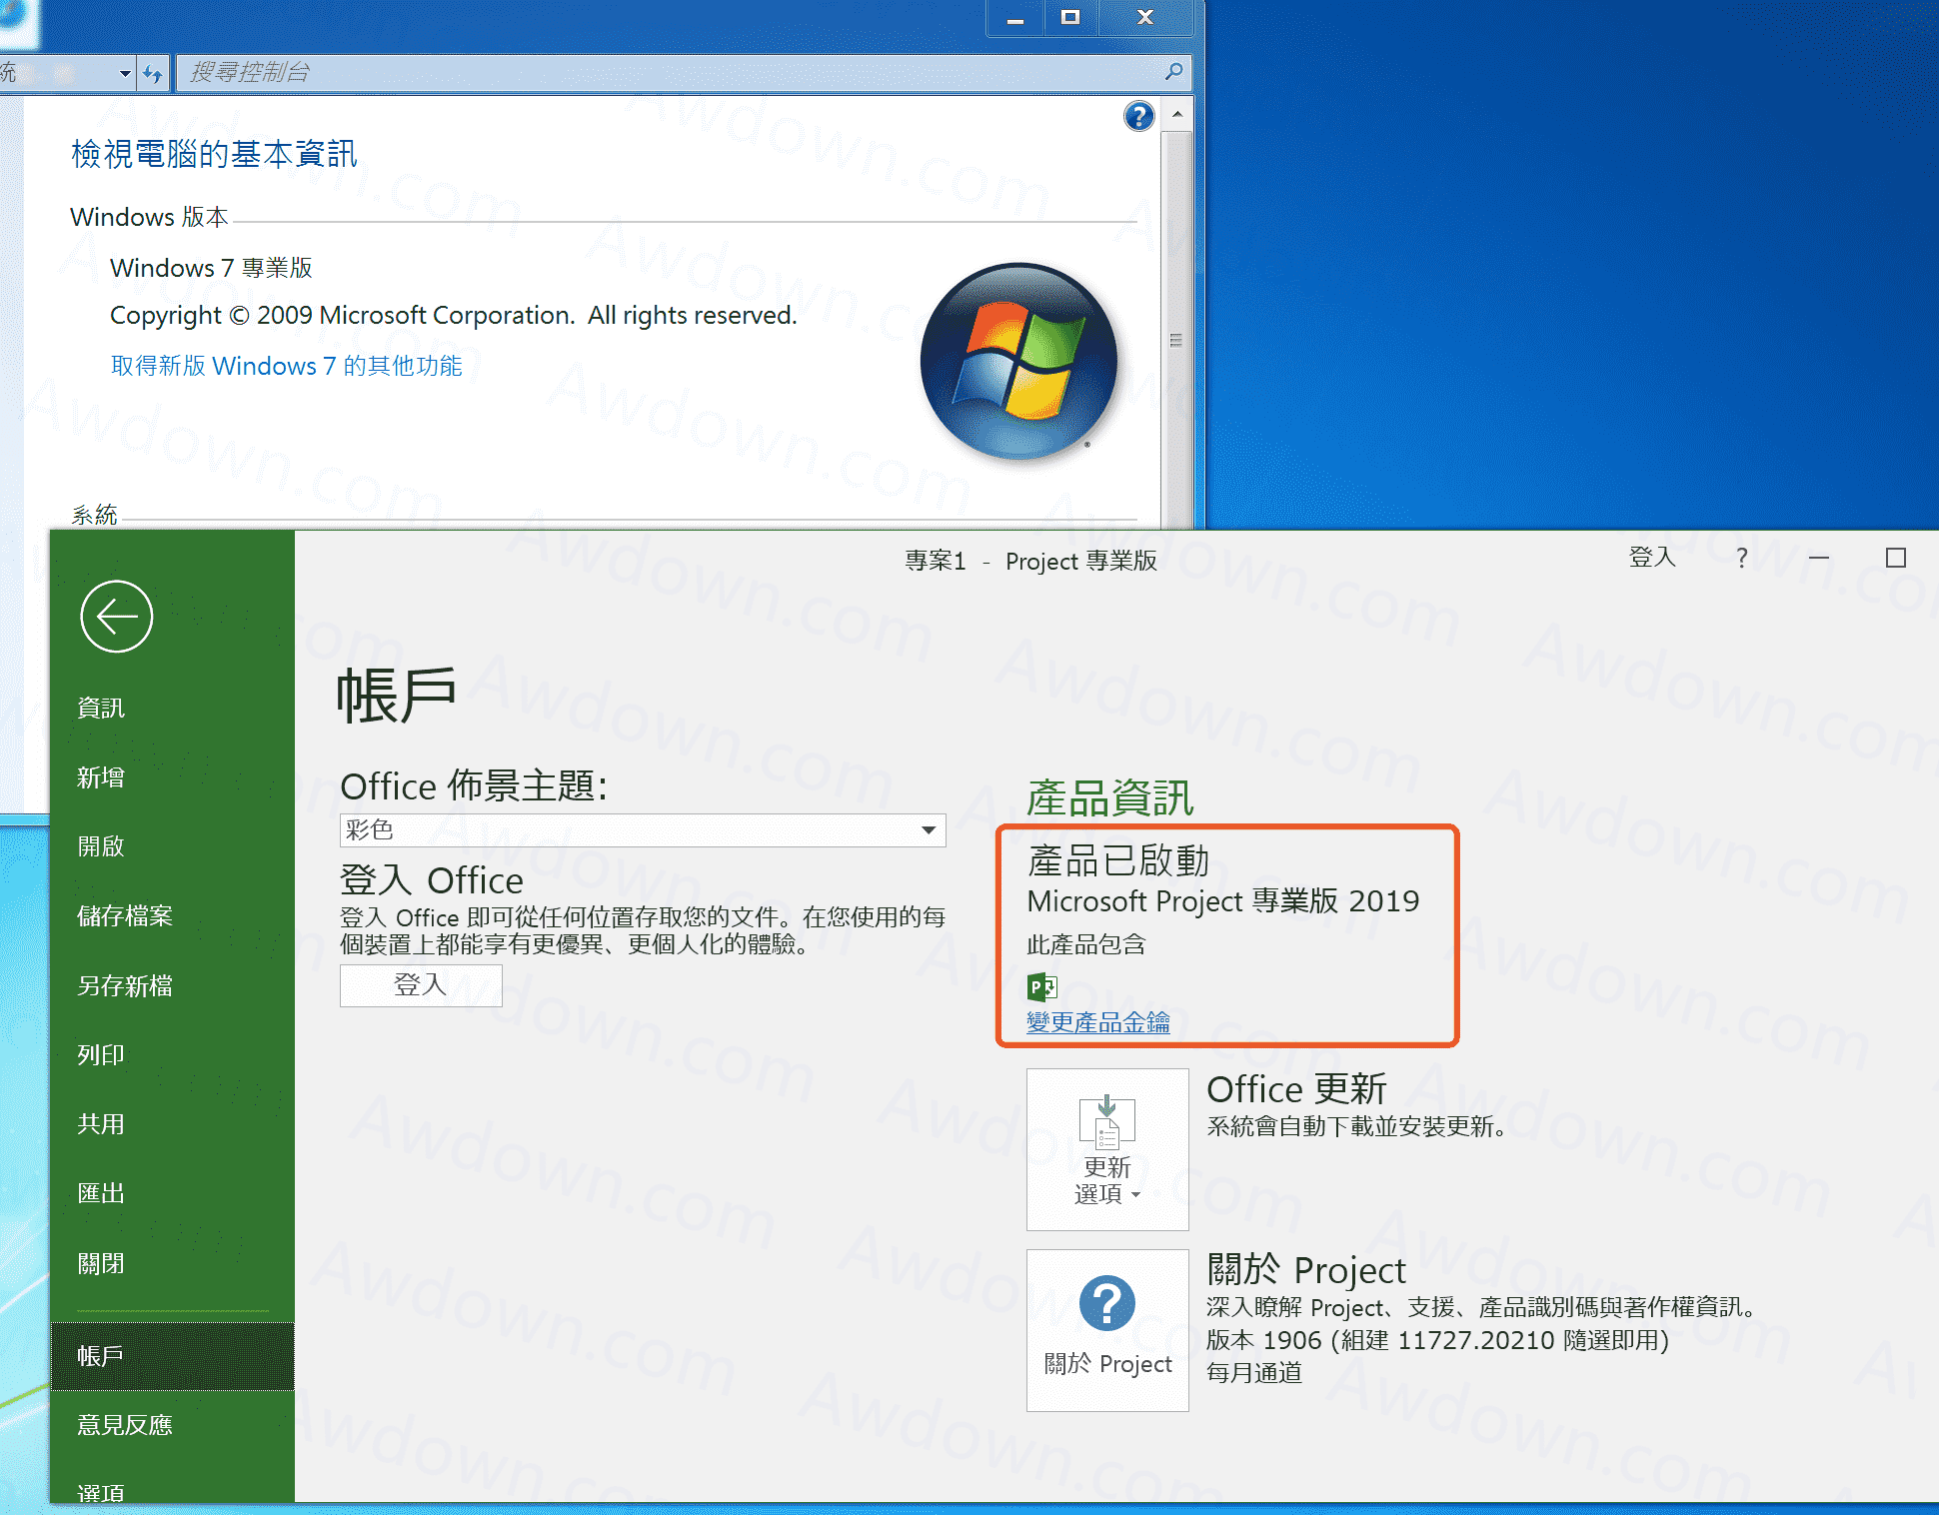The height and width of the screenshot is (1515, 1939).
Task: Open 取得新版 Windows 7 的其他功能 link
Action: click(x=286, y=366)
